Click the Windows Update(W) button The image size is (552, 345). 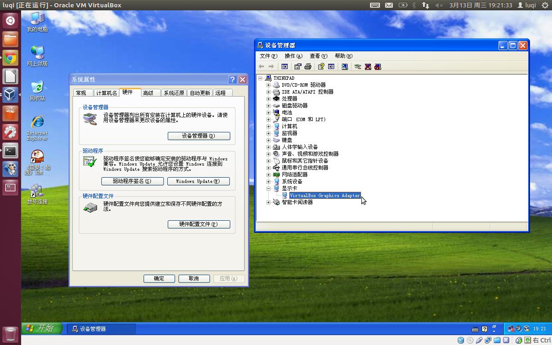pyautogui.click(x=198, y=181)
